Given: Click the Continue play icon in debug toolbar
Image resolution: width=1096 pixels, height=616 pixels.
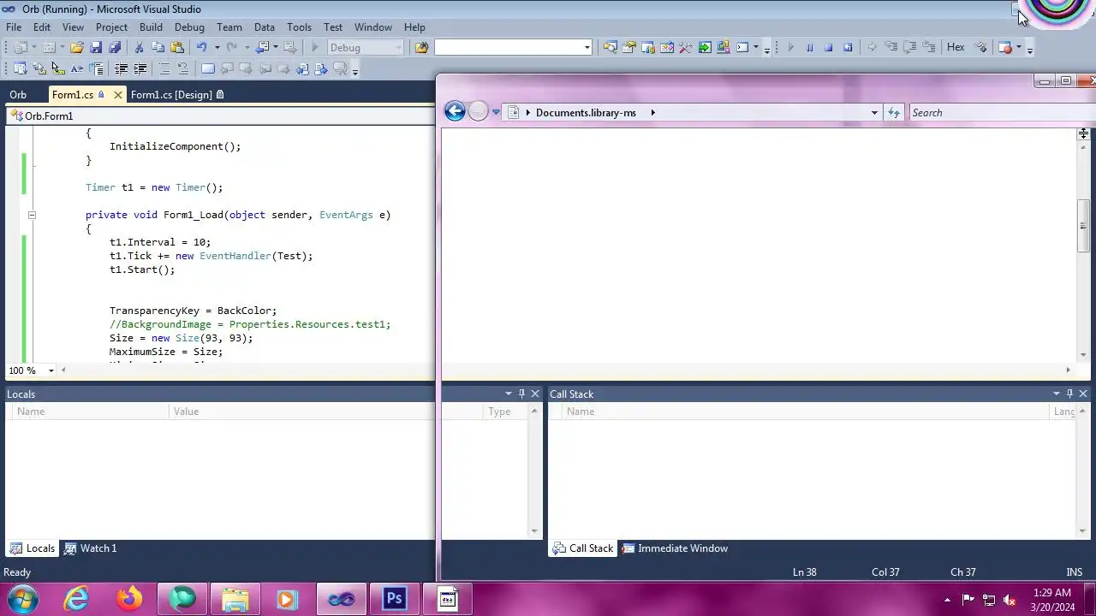Looking at the screenshot, I should (x=790, y=48).
